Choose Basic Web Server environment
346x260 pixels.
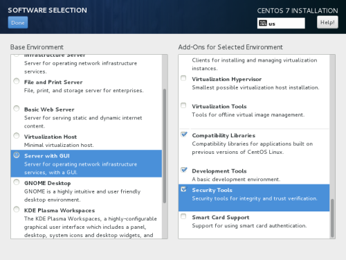(17, 108)
